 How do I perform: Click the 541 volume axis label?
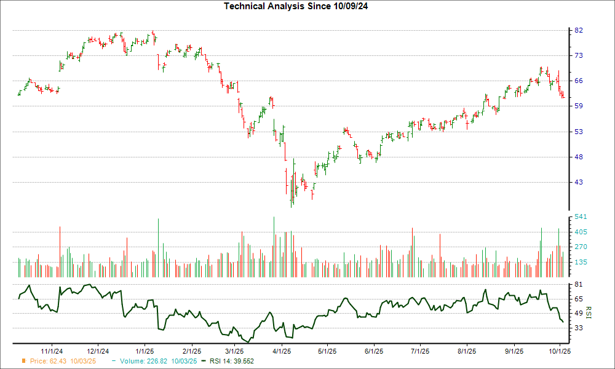pos(580,217)
